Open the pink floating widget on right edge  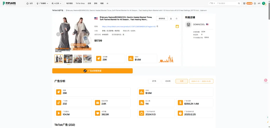click(x=266, y=80)
